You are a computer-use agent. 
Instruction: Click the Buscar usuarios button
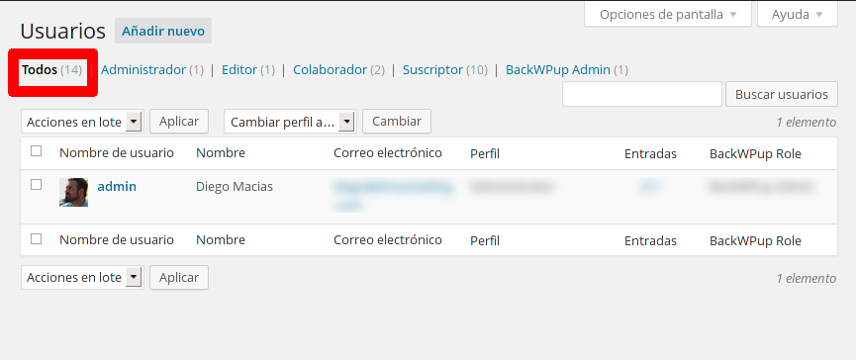(x=781, y=94)
